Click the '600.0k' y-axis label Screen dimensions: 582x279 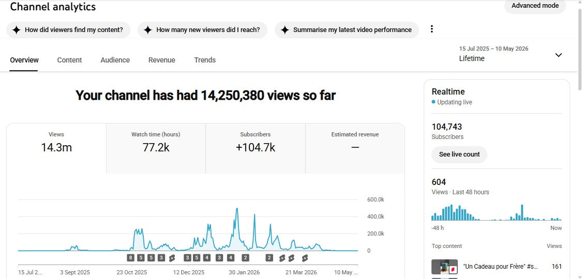coord(376,200)
